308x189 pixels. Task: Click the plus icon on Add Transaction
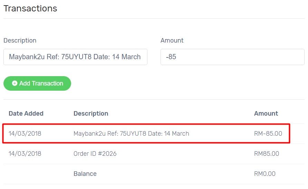click(15, 83)
